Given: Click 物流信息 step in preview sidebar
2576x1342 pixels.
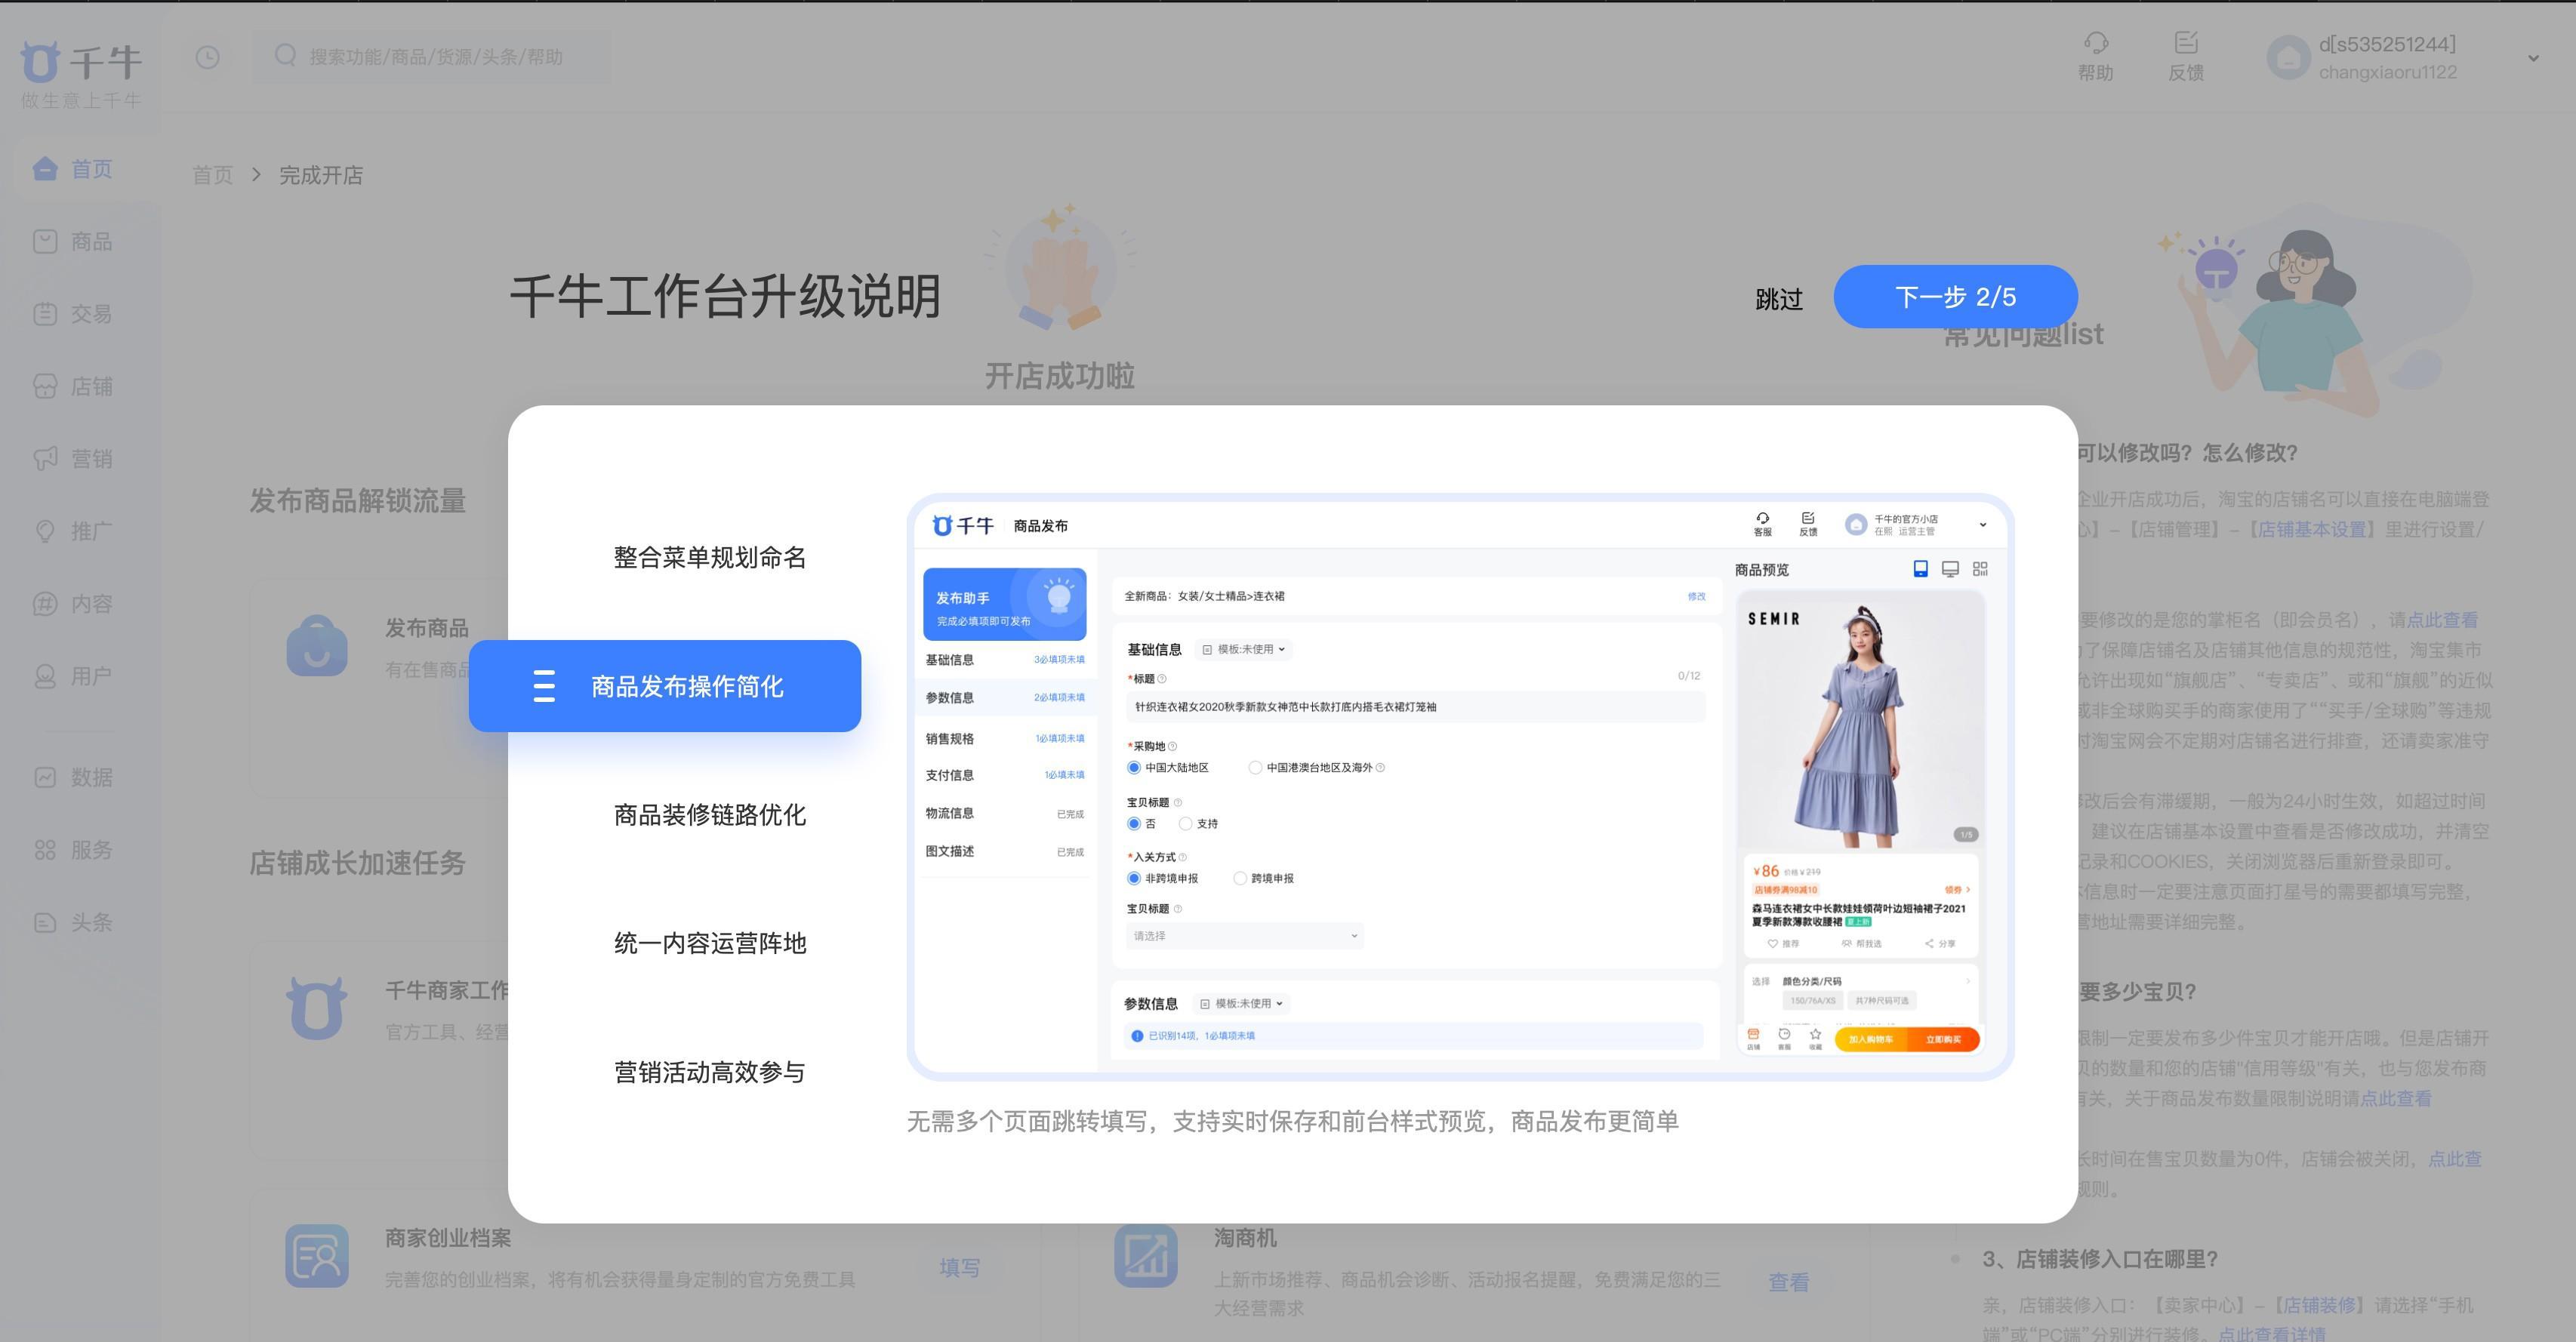Looking at the screenshot, I should (1004, 813).
